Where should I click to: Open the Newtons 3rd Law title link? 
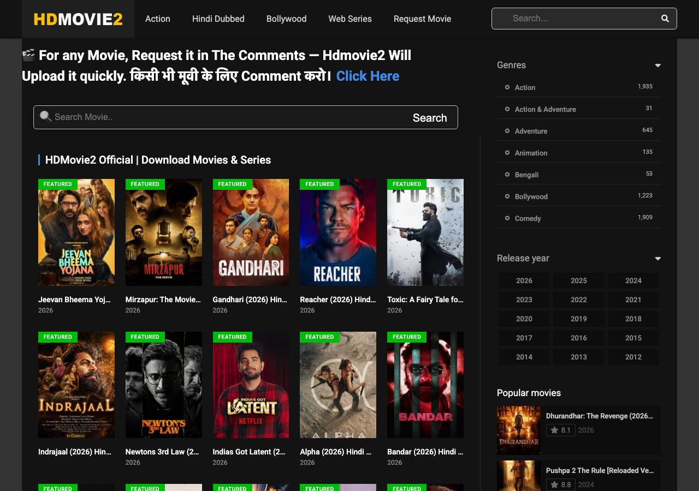pyautogui.click(x=162, y=452)
